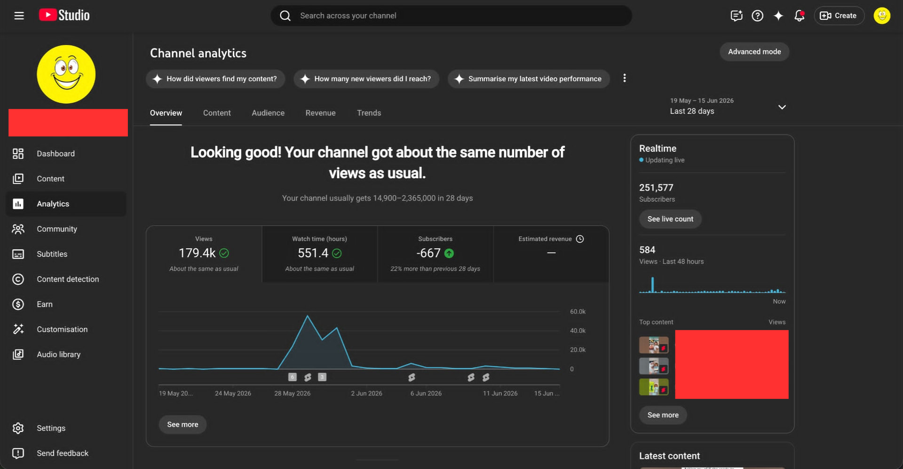Click the Shorts marker below 6 Jun
The image size is (903, 469).
click(412, 377)
